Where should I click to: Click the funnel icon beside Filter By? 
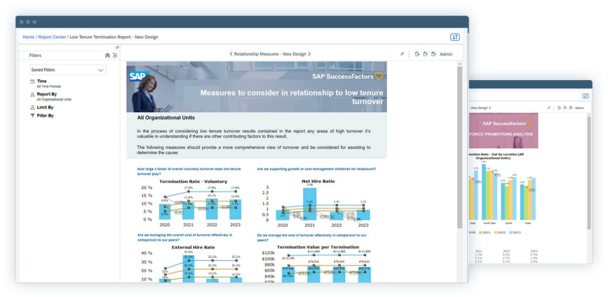tap(32, 116)
